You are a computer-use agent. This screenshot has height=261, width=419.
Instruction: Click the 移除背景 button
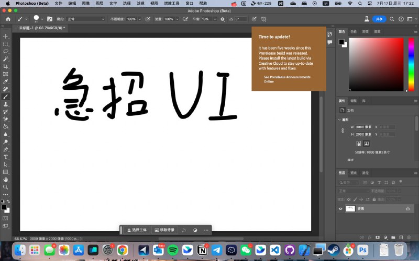coord(164,230)
